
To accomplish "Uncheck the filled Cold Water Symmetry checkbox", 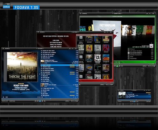I will click(x=129, y=53).
